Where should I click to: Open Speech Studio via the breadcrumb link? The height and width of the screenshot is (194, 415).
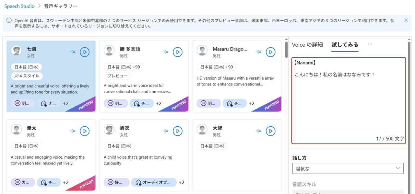click(x=19, y=6)
